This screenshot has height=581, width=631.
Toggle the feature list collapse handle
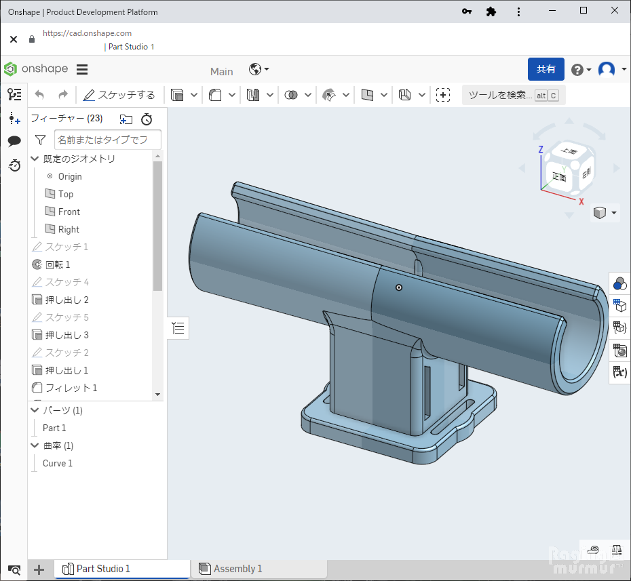[178, 328]
